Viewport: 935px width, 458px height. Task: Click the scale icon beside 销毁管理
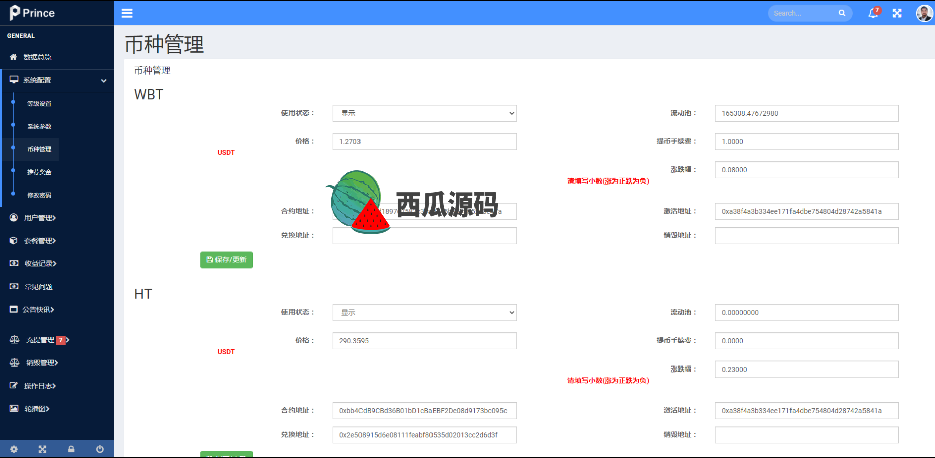(14, 362)
